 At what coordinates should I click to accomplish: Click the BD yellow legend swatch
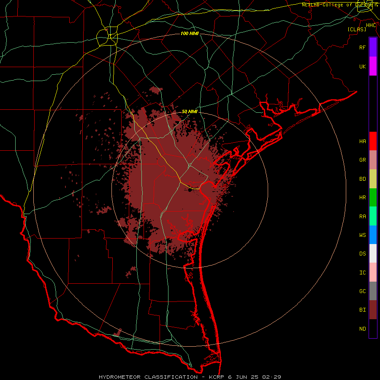tap(373, 179)
